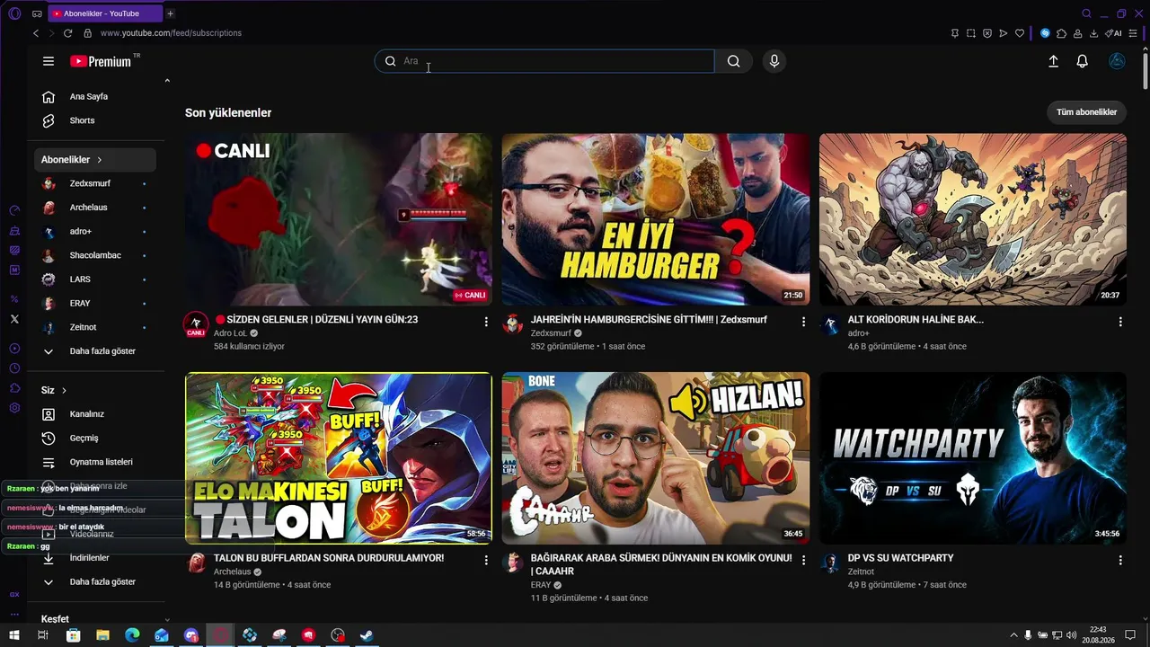Open the YouTube hamburger guide menu

click(49, 61)
